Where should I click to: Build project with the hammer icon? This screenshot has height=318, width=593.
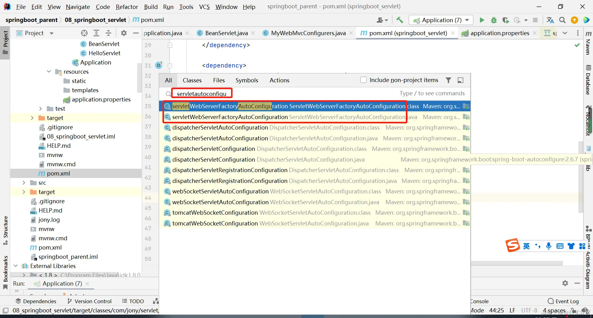pos(400,20)
